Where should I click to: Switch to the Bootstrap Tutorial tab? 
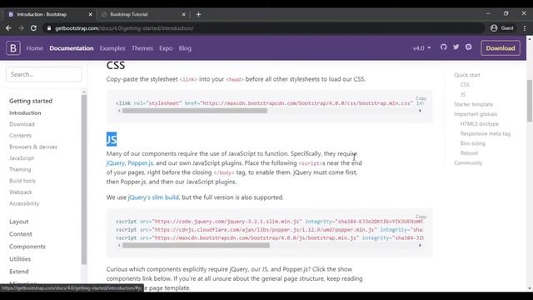tap(142, 14)
